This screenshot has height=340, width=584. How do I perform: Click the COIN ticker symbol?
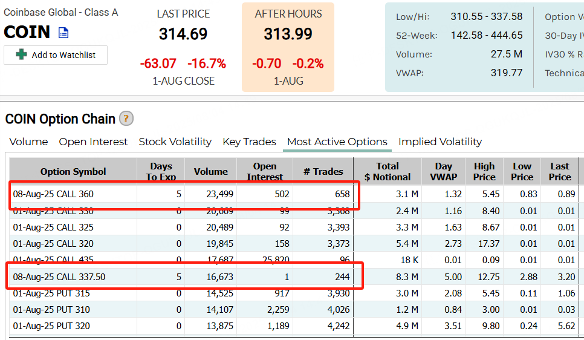coord(27,32)
